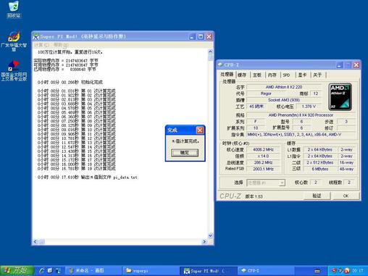This screenshot has height=276, width=368.
Task: Click the first quick launch icon on taskbar
Action: pyautogui.click(x=42, y=270)
